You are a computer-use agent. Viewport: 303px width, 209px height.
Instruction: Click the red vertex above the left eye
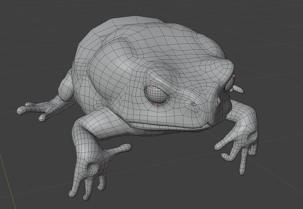(152, 87)
